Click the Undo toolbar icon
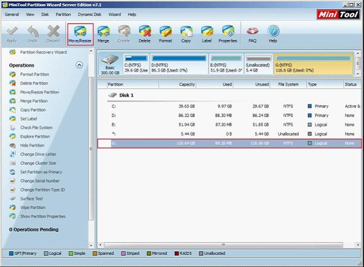Image resolution: width=364 pixels, height=267 pixels. (32, 34)
